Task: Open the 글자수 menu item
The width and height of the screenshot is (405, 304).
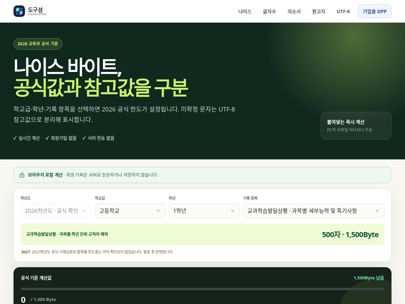Action: [269, 11]
